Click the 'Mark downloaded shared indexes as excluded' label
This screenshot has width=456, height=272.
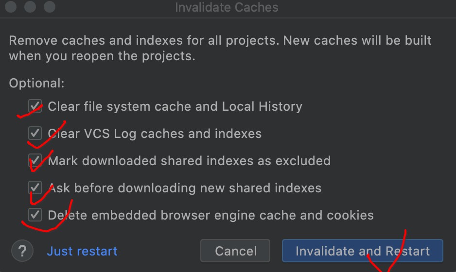click(189, 161)
